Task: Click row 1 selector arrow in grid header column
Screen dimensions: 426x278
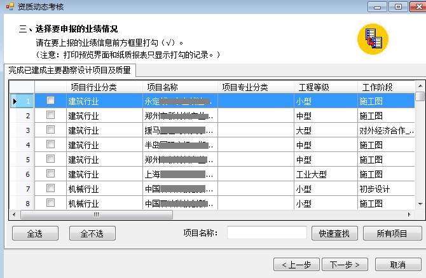Action: pyautogui.click(x=15, y=101)
